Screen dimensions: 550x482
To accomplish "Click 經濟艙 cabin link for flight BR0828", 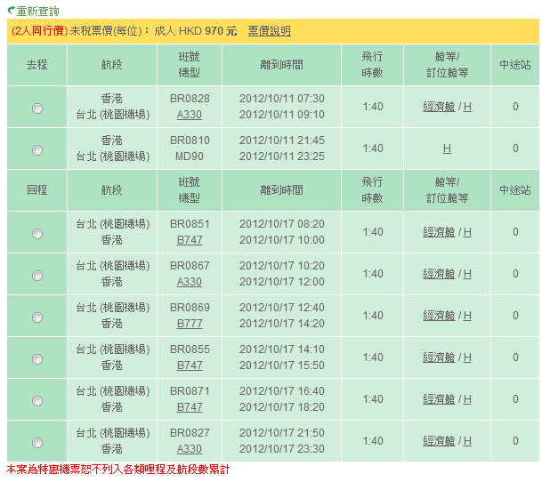I will point(439,107).
